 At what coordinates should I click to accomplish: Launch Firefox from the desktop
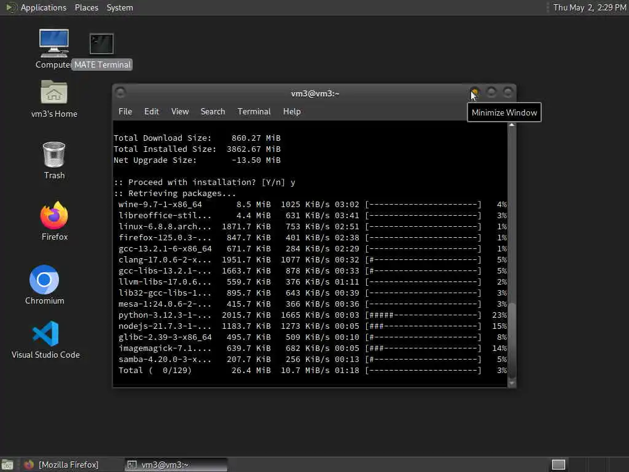coord(54,221)
